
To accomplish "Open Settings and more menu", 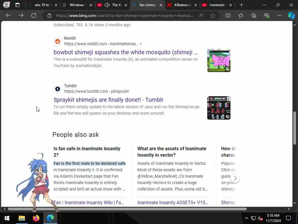I will [279, 15].
